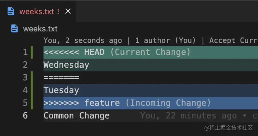
Task: Click the weeks.txt breadcrumb file icon
Action: point(15,29)
